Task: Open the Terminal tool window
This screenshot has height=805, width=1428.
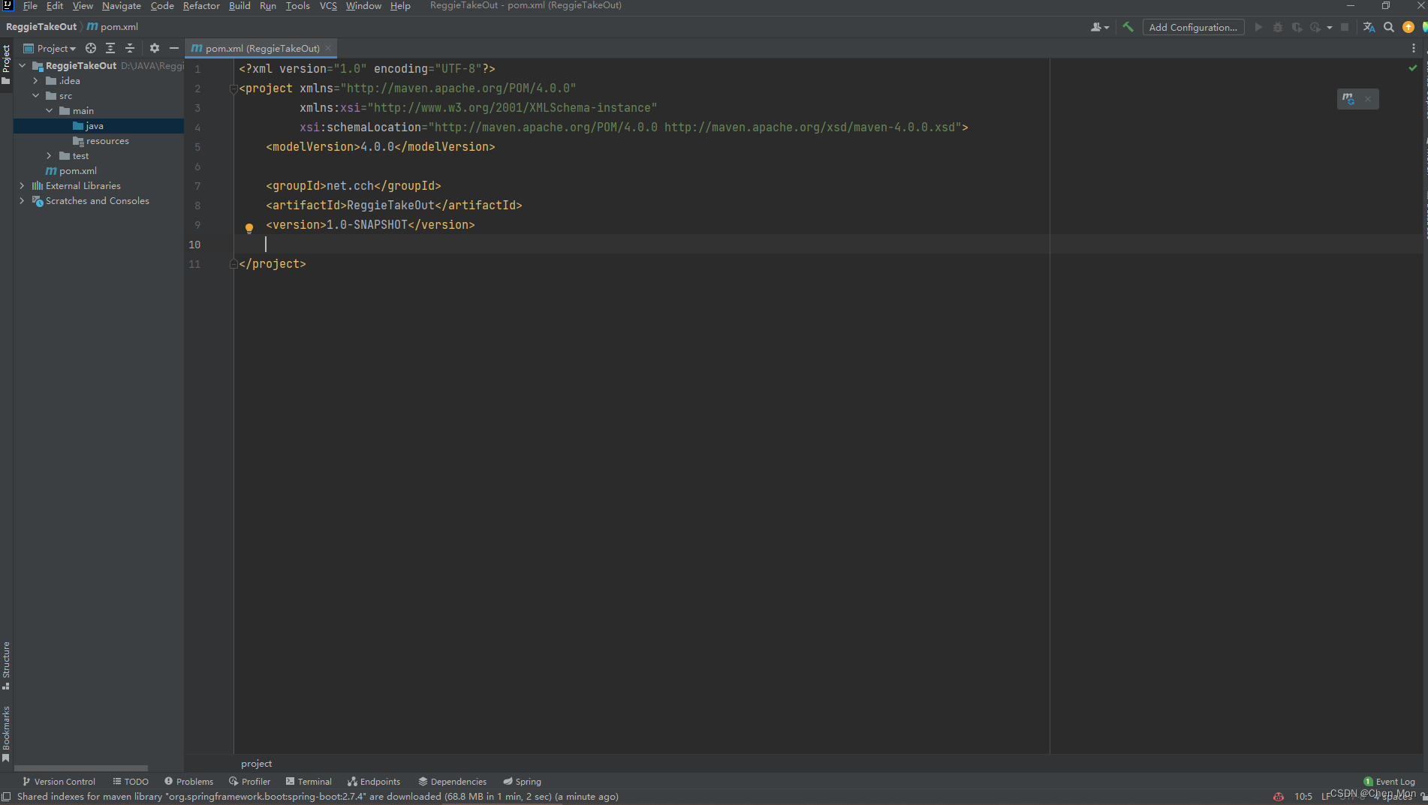Action: [309, 782]
